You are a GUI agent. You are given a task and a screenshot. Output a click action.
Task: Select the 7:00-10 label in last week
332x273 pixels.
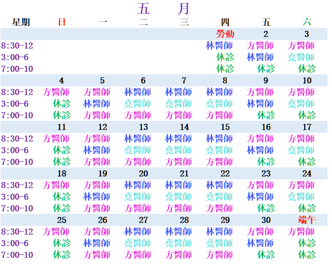coord(17,254)
